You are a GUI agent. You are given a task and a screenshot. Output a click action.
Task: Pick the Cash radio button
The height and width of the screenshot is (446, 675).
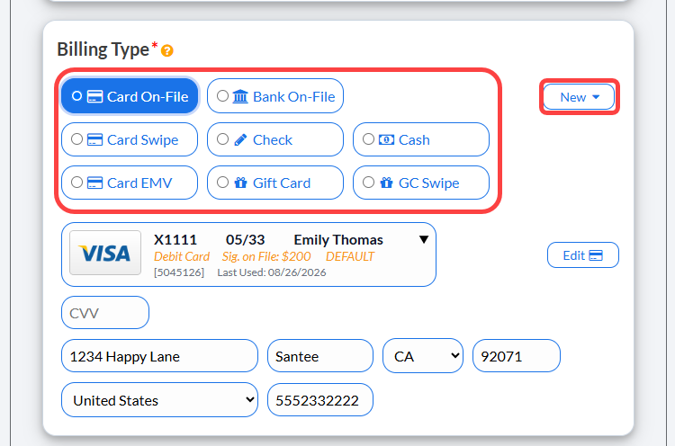(x=368, y=139)
